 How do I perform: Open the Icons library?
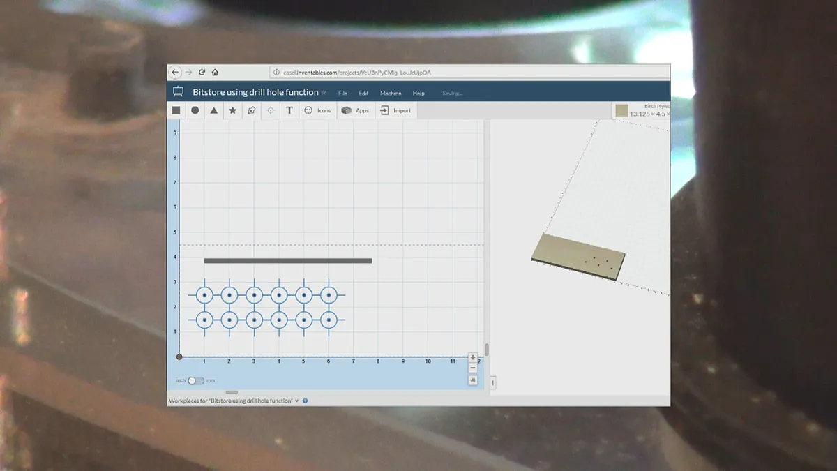click(317, 110)
